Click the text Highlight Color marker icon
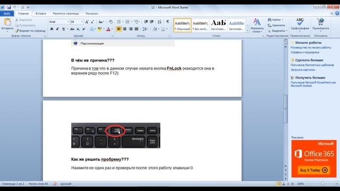The width and height of the screenshot is (340, 191). click(x=99, y=29)
